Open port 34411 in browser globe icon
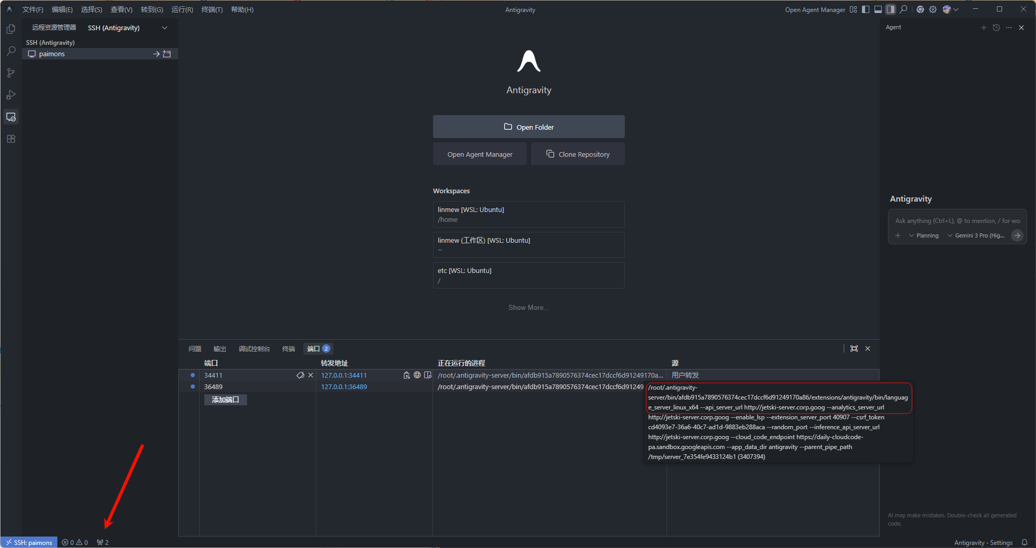Image resolution: width=1036 pixels, height=548 pixels. pos(417,375)
